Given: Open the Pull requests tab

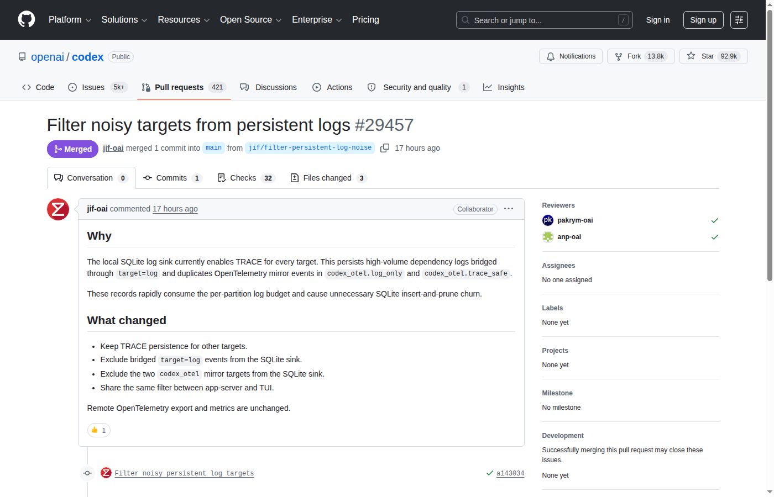Looking at the screenshot, I should click(184, 87).
